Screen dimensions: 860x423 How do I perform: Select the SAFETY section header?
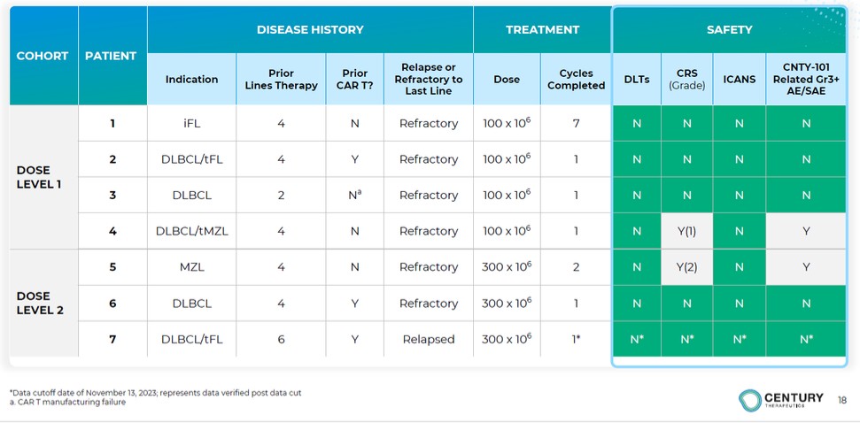(x=729, y=29)
